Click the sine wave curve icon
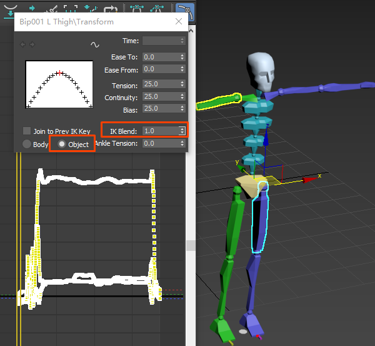Viewport: 375px width, 346px height. coord(95,44)
